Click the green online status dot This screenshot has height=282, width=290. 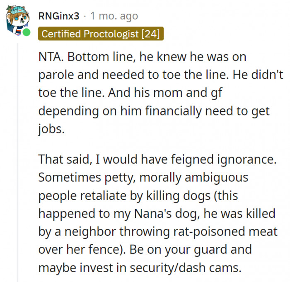(27, 32)
